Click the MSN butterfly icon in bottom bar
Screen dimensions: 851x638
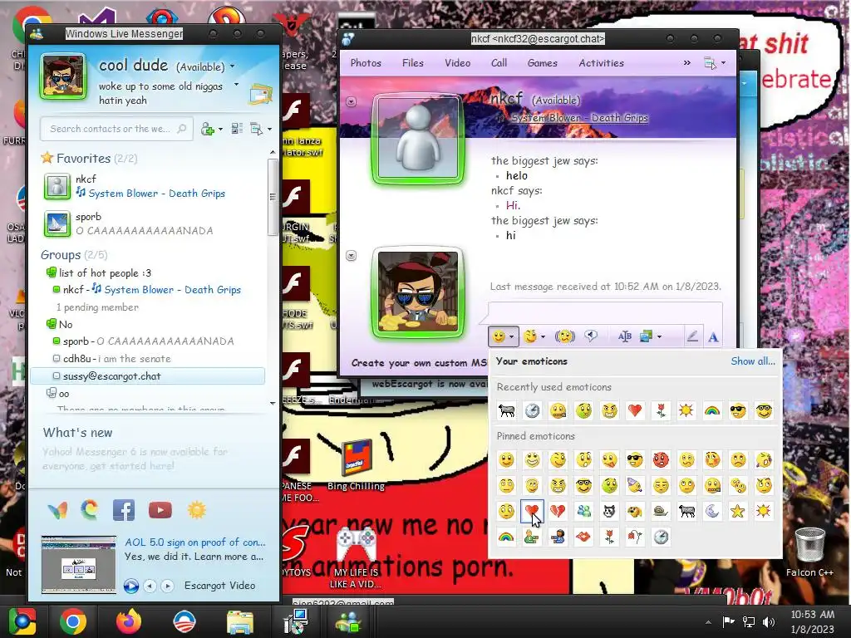57,510
